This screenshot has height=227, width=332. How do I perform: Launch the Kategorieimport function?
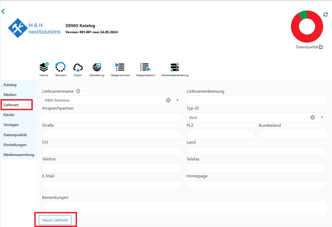click(x=120, y=68)
